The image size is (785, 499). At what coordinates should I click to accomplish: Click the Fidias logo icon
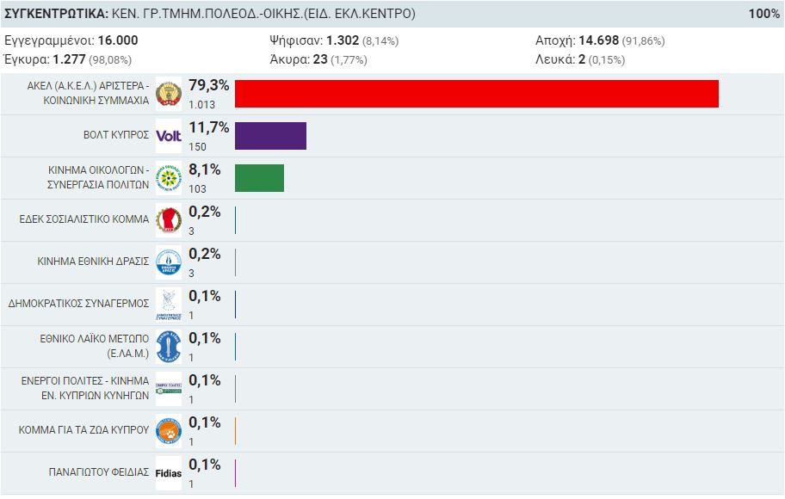(168, 472)
